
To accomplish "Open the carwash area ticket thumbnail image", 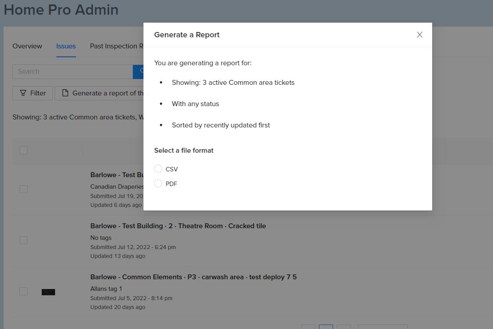I will click(48, 292).
